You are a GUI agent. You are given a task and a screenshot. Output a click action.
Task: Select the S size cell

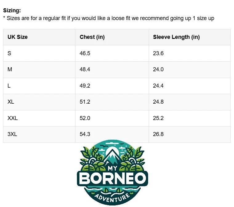click(9, 53)
